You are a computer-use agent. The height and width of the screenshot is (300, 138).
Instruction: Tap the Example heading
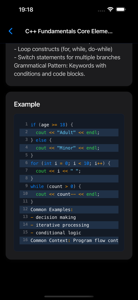pyautogui.click(x=27, y=104)
